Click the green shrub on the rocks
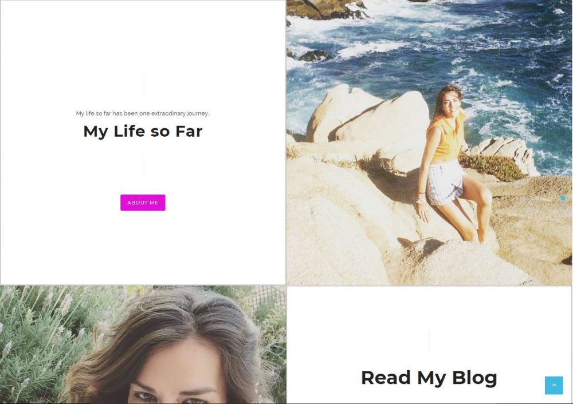The height and width of the screenshot is (404, 573). click(x=492, y=166)
